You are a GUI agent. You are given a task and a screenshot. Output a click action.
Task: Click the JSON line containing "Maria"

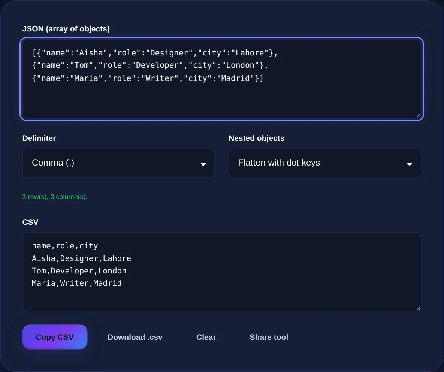pyautogui.click(x=148, y=78)
